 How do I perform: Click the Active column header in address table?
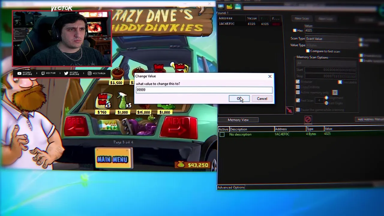point(223,129)
